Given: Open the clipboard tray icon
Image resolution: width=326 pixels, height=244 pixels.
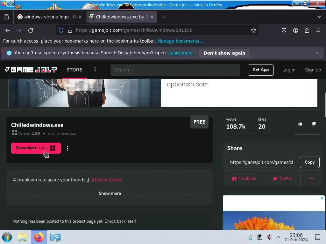Looking at the screenshot, I should [260, 237].
